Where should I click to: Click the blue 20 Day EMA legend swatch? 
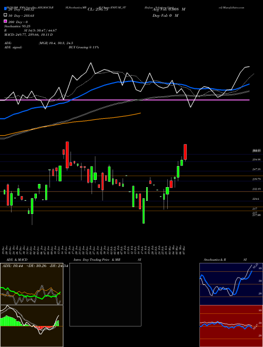tap(6, 9)
